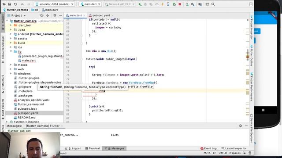Screen dimensions: 282x158
Task: Expand the android folder
Action: [11, 34]
